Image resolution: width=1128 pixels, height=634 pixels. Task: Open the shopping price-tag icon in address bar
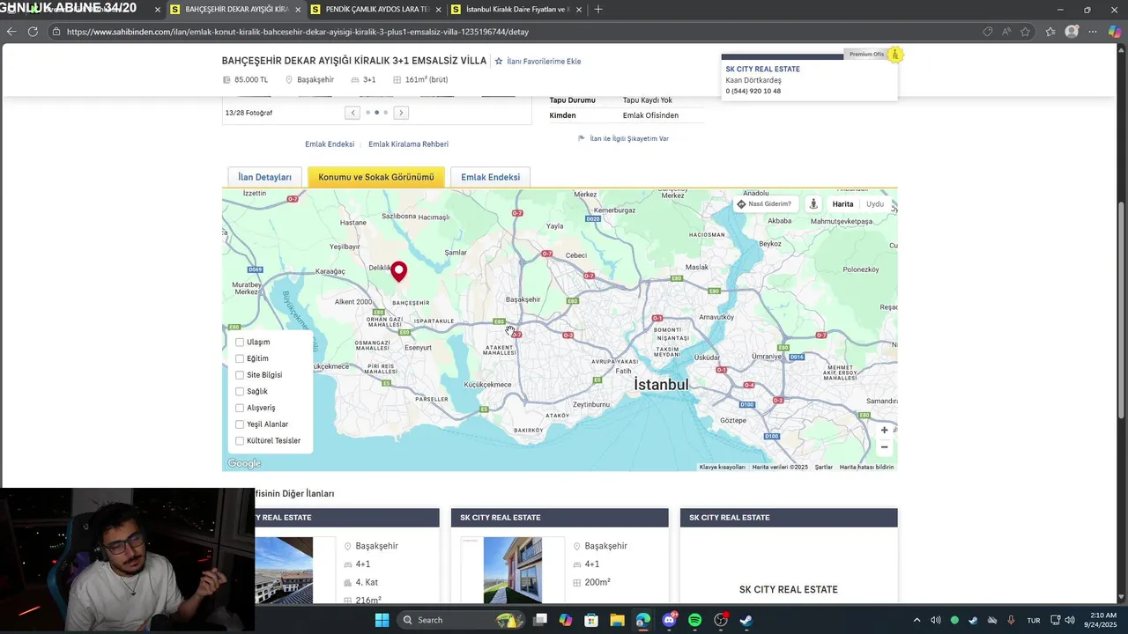click(988, 32)
